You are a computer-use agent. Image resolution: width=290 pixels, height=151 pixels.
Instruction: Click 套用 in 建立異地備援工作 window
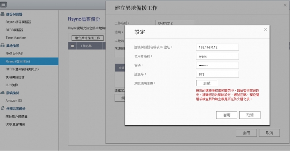pyautogui.click(x=246, y=133)
